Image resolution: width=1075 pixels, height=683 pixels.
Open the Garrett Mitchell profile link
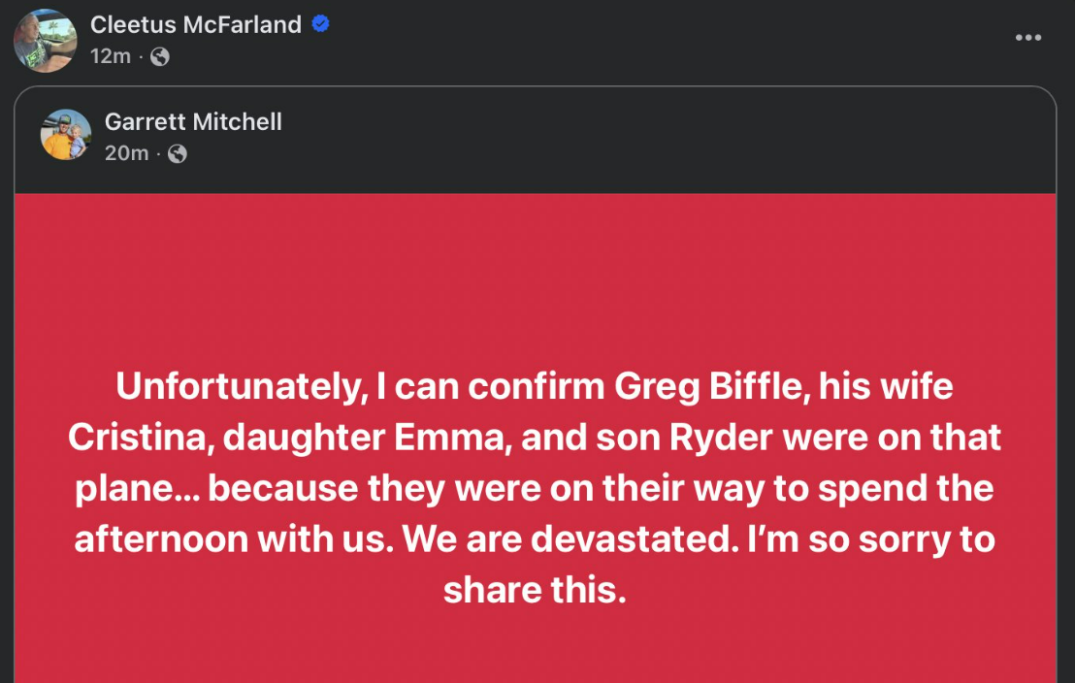[191, 121]
